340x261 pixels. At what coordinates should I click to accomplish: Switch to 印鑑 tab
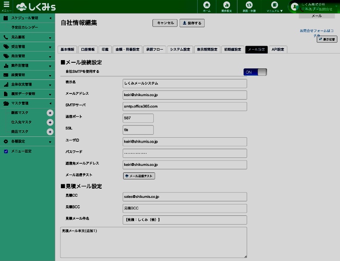pyautogui.click(x=105, y=50)
